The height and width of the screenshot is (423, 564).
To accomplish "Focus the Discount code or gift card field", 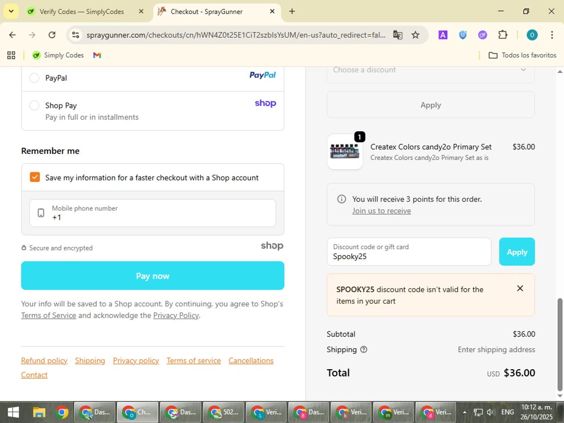I will 409,252.
